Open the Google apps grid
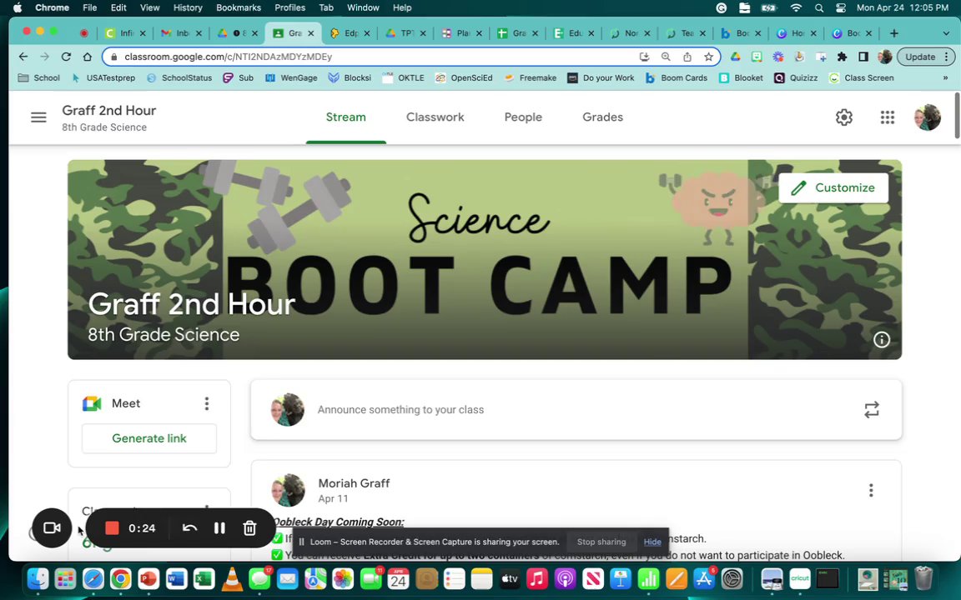 point(887,117)
